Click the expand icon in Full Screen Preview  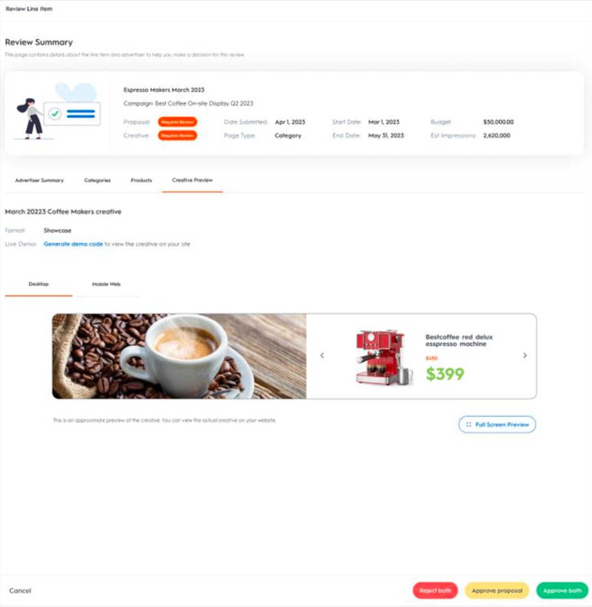pyautogui.click(x=469, y=424)
